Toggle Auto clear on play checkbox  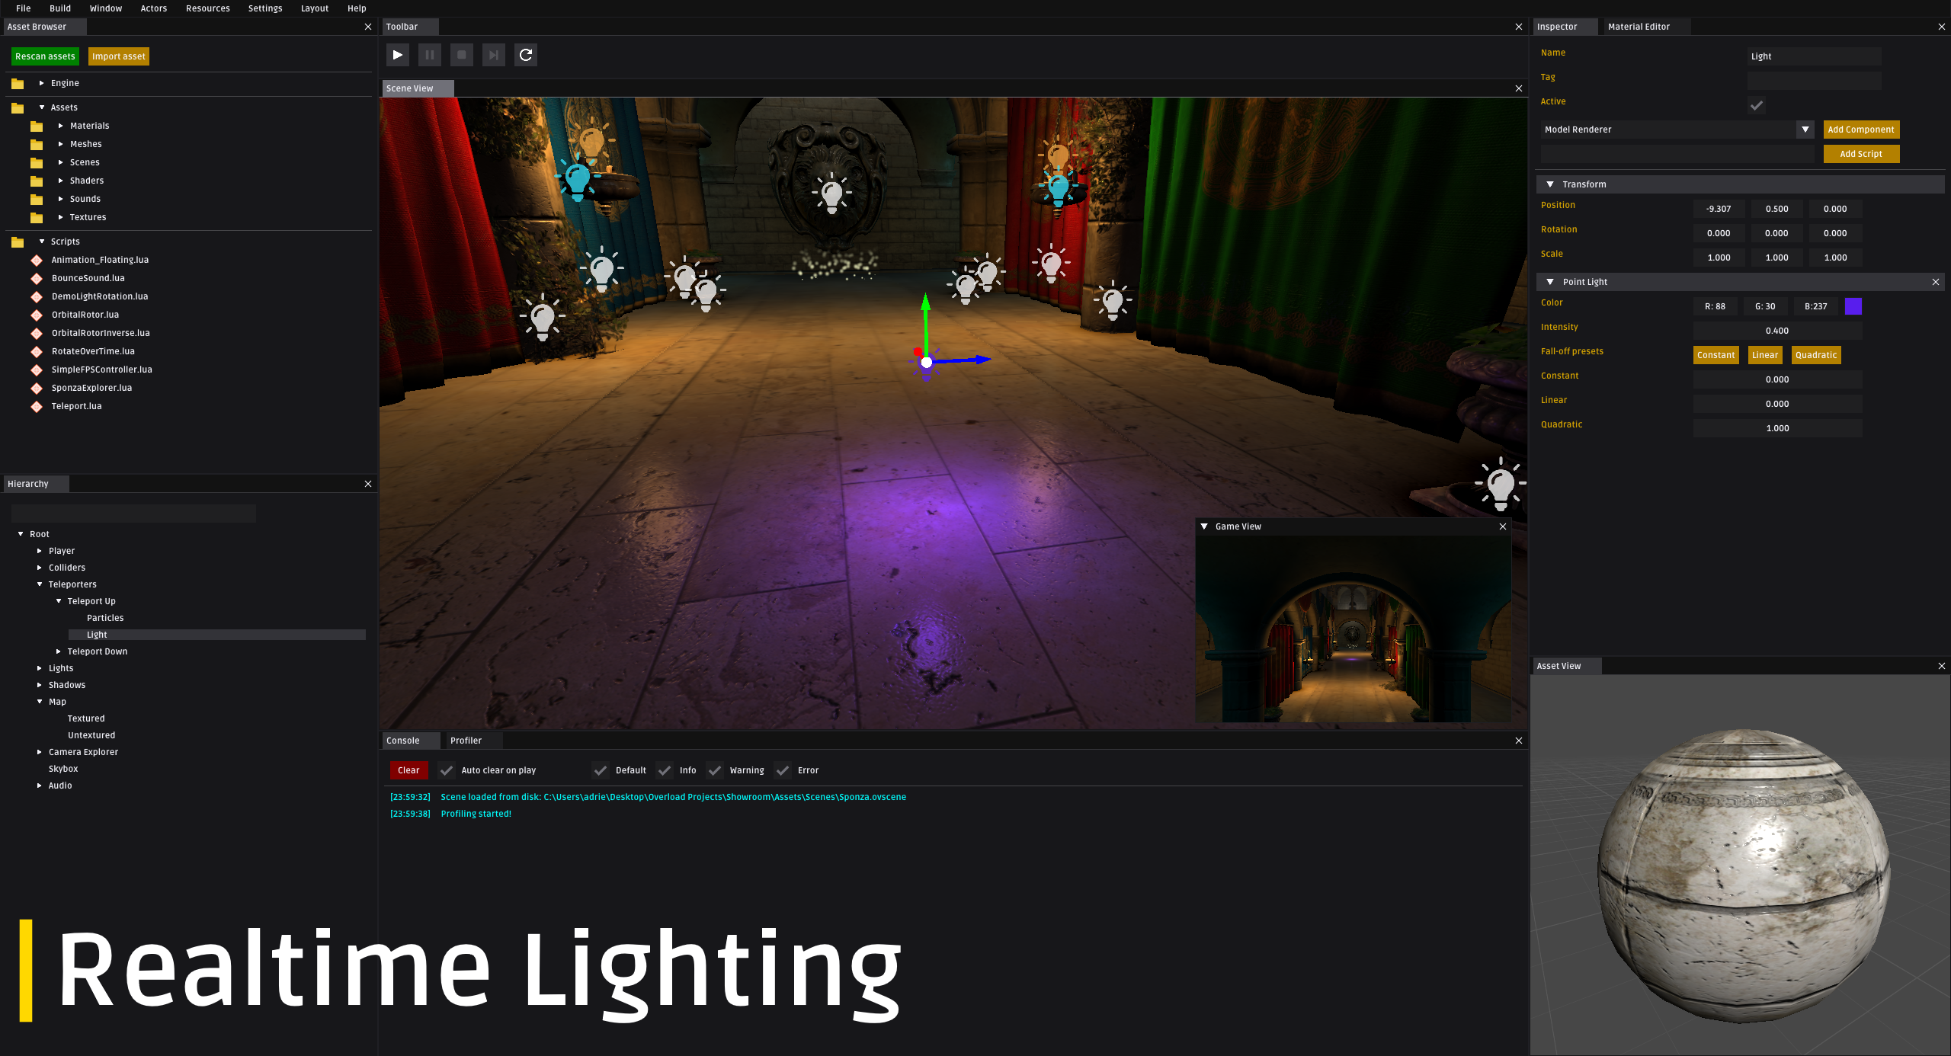446,770
